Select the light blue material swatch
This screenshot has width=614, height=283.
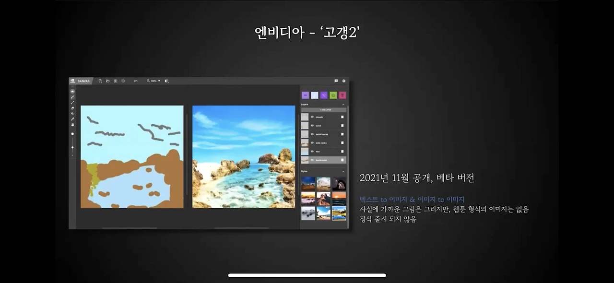point(315,95)
